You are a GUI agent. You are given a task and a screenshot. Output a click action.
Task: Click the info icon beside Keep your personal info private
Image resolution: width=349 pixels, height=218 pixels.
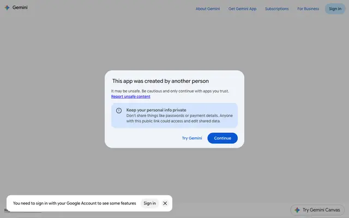tap(119, 111)
